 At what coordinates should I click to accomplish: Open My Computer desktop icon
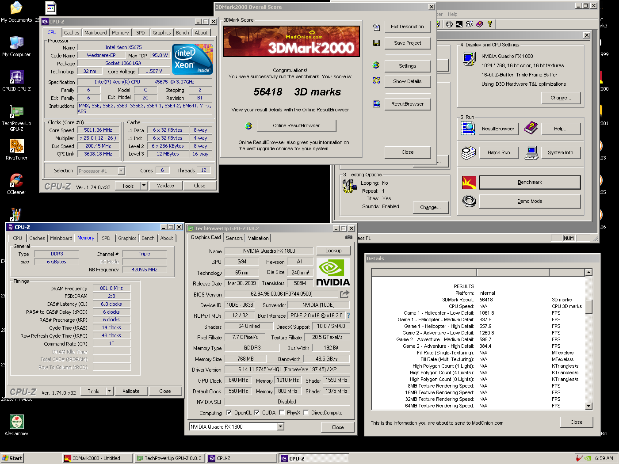[16, 46]
